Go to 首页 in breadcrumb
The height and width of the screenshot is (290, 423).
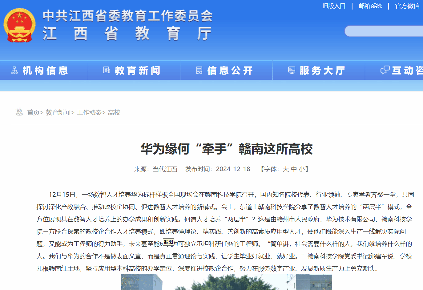33,112
